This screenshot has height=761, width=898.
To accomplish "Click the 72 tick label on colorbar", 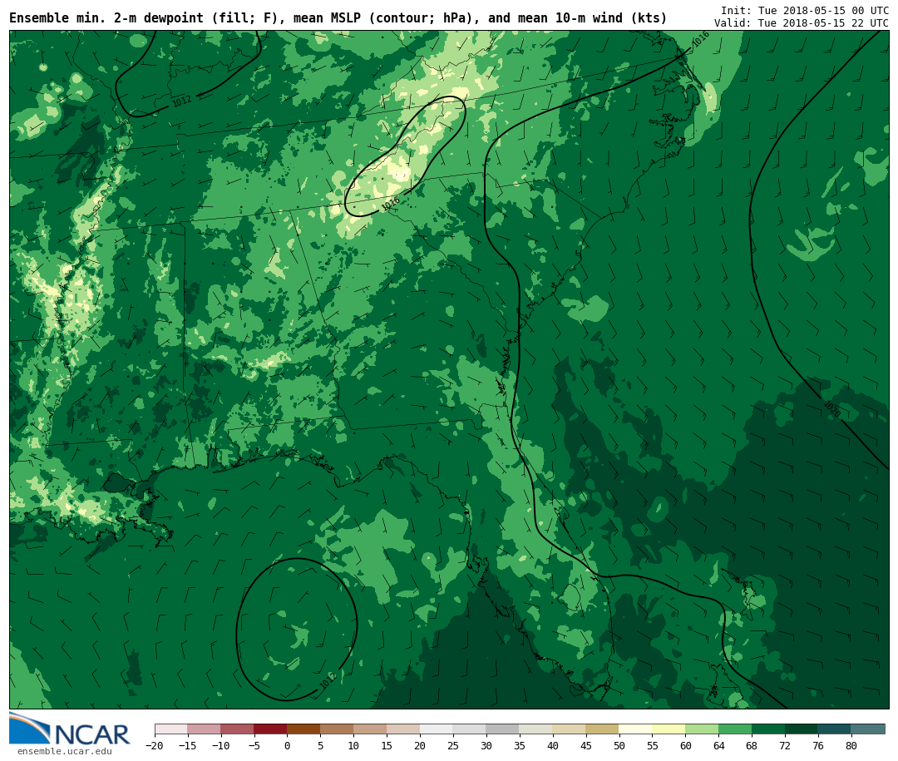I will [785, 746].
